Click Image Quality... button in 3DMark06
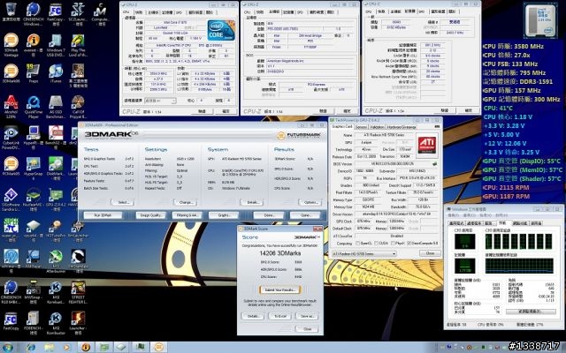This screenshot has height=353, width=566. click(x=150, y=215)
